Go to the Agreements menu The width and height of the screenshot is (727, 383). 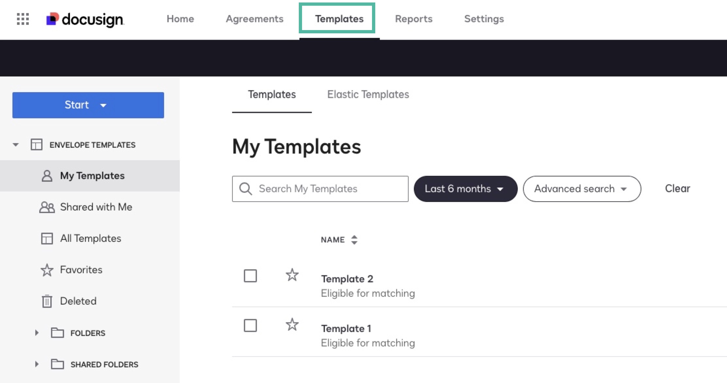tap(254, 19)
